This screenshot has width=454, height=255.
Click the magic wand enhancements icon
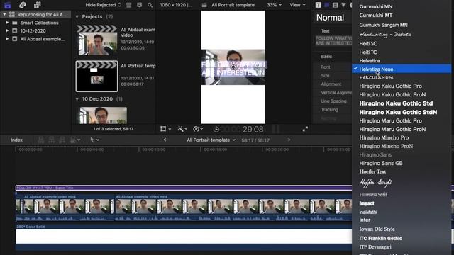pos(180,129)
